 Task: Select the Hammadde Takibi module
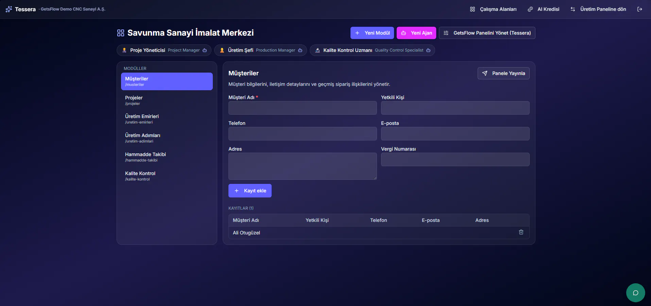coord(167,157)
